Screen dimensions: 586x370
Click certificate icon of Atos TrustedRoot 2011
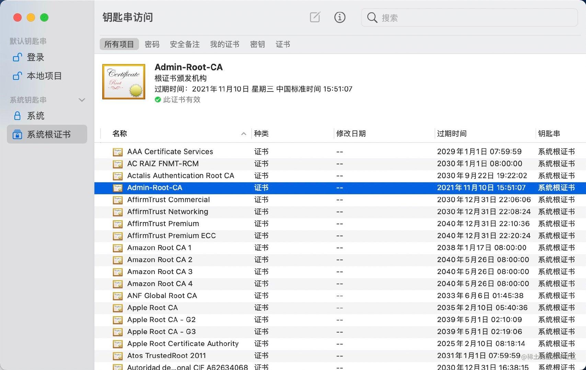coord(118,356)
